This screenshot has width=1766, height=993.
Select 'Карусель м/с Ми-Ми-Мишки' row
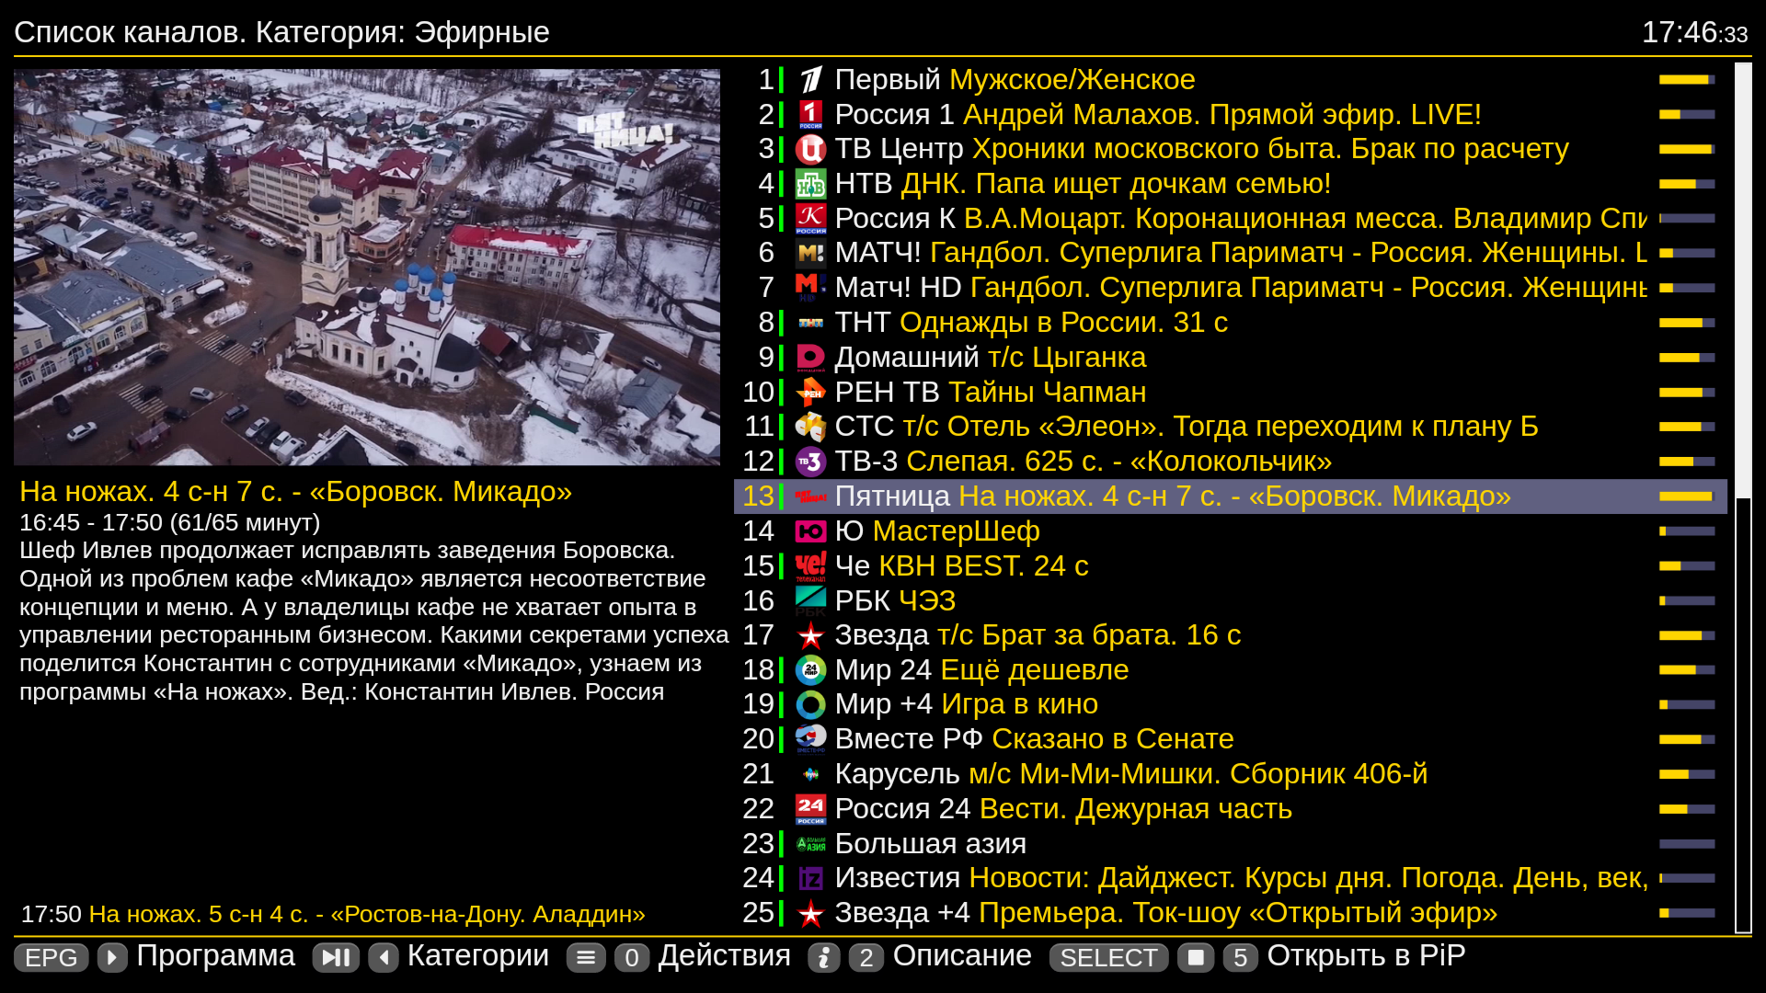[1231, 774]
